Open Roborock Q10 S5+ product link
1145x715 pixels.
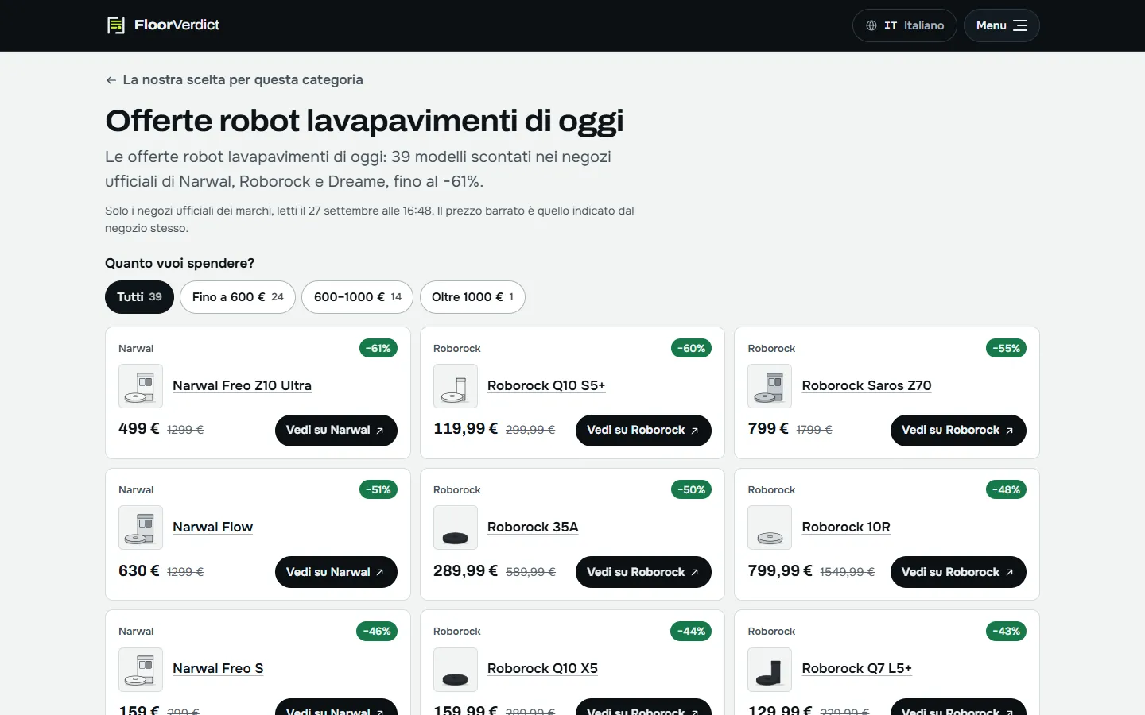tap(546, 385)
